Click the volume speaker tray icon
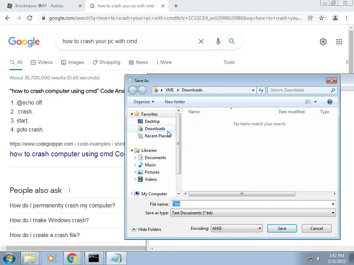The width and height of the screenshot is (354, 265). (x=319, y=258)
